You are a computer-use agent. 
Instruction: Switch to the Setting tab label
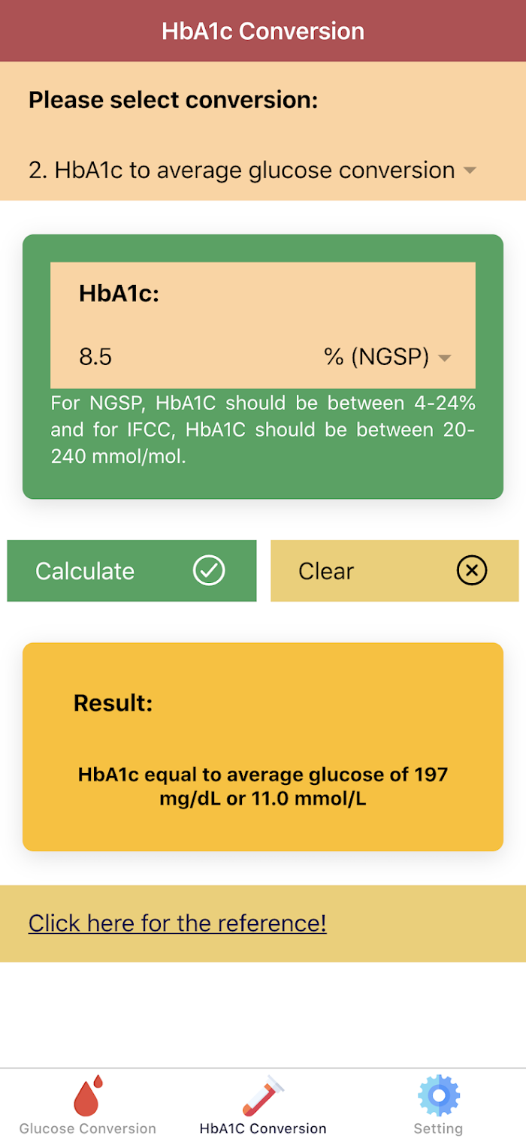click(438, 1128)
